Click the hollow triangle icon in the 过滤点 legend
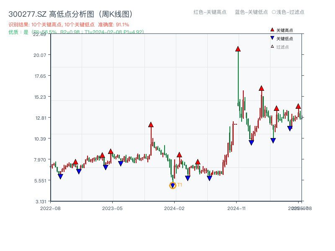Viewport: 335px width, 251px height. 272,46
